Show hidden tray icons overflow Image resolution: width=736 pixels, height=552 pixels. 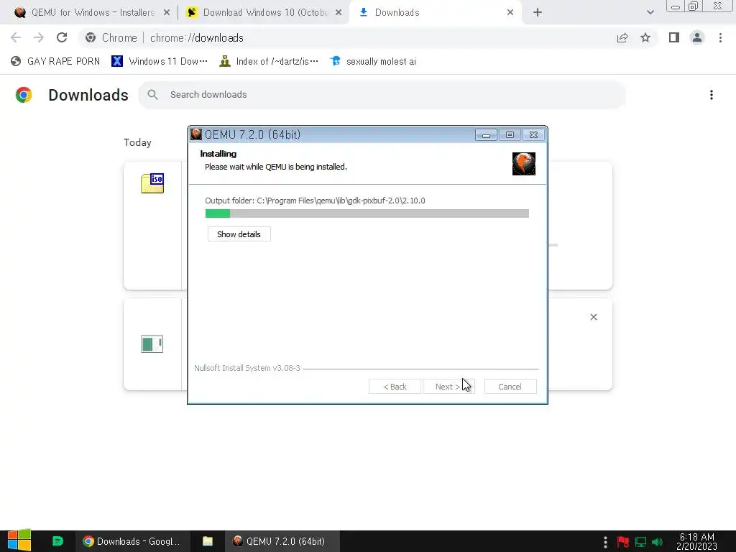[x=605, y=542]
